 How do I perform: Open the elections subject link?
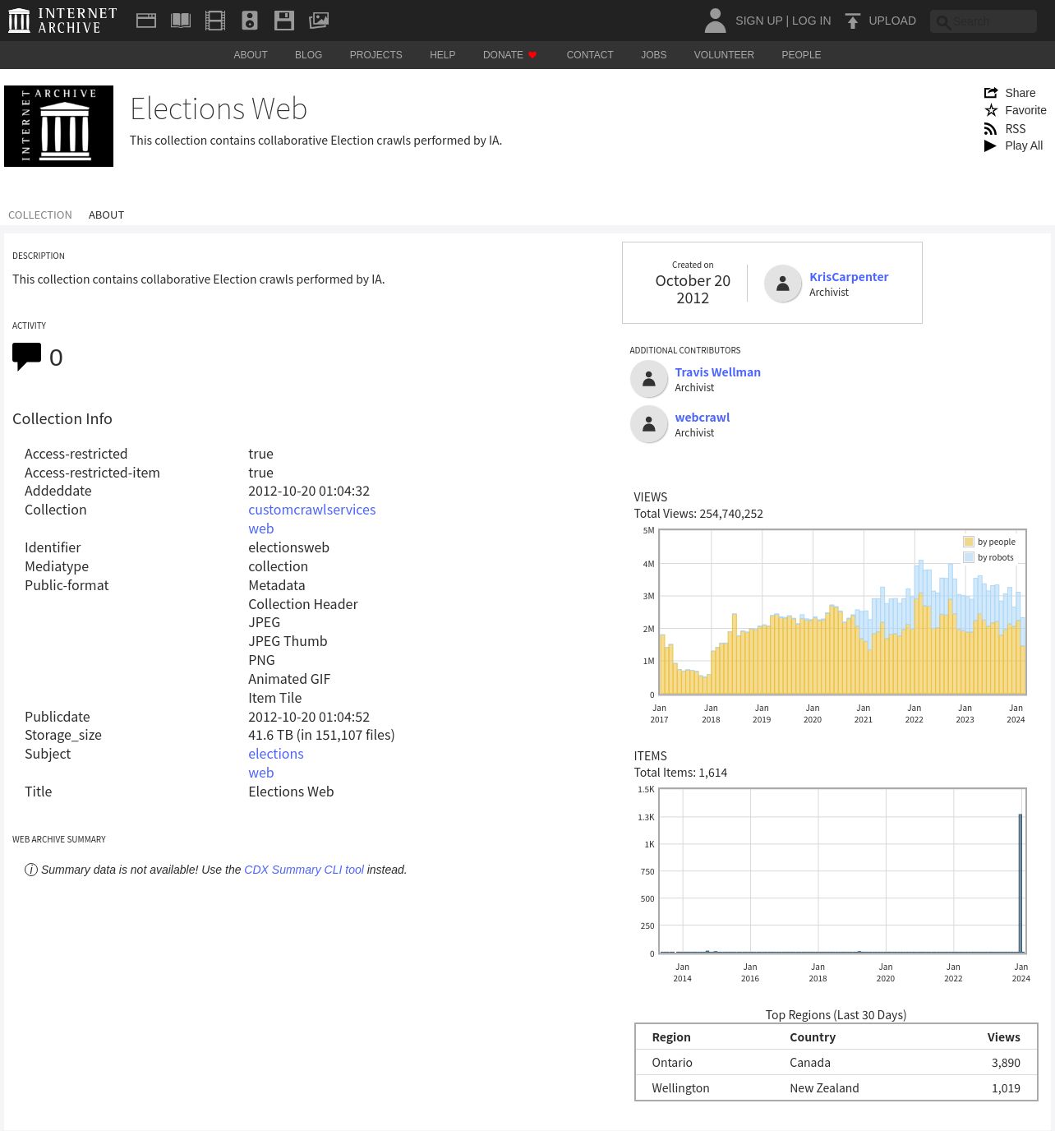pos(275,754)
